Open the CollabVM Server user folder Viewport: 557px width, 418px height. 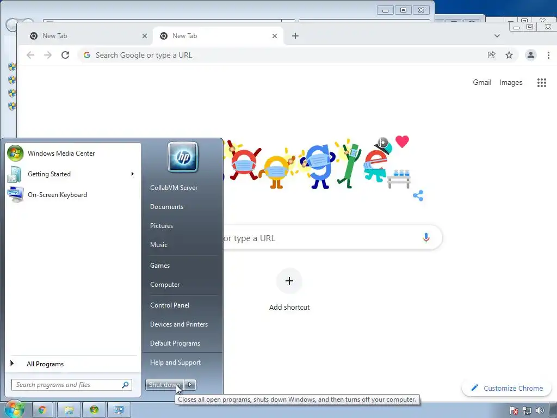pos(174,188)
